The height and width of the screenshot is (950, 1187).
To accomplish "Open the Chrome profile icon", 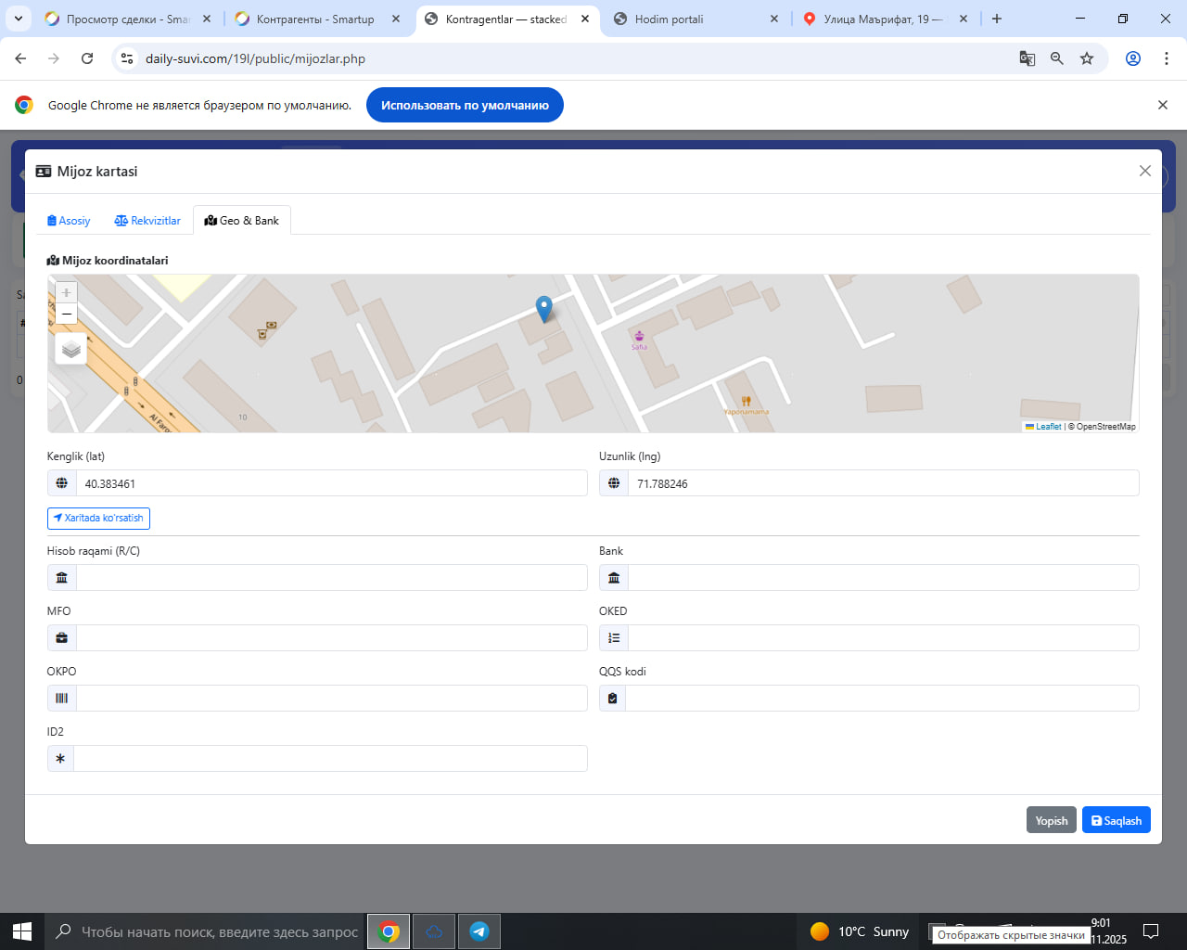I will [x=1133, y=58].
